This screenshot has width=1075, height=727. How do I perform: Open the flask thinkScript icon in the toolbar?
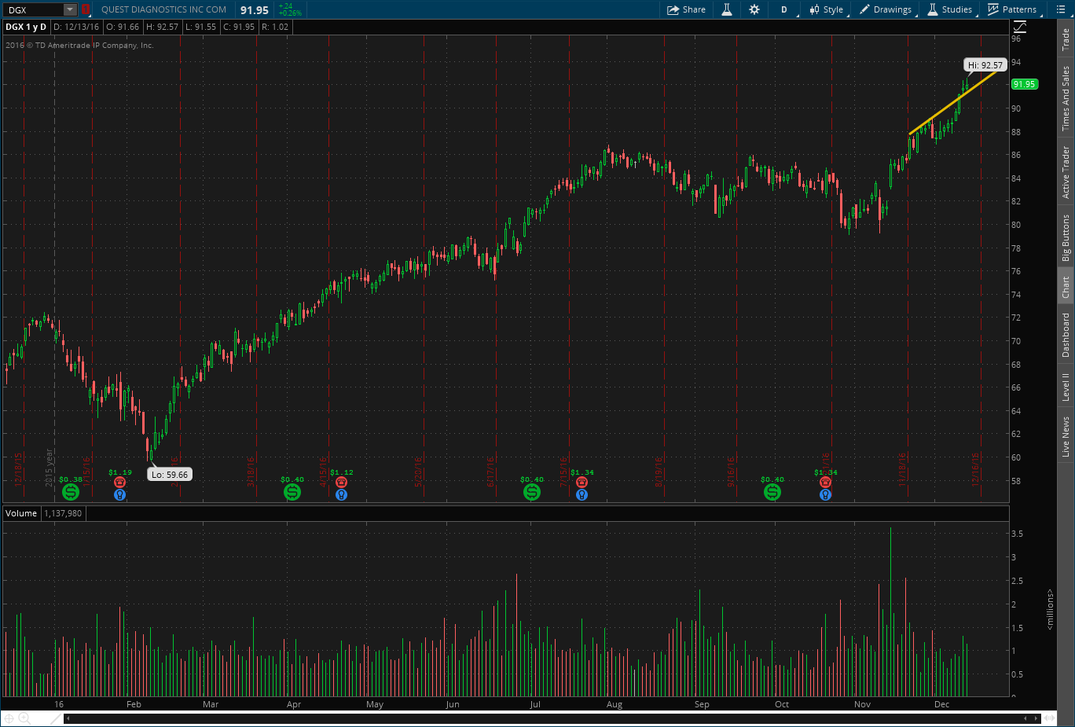727,9
